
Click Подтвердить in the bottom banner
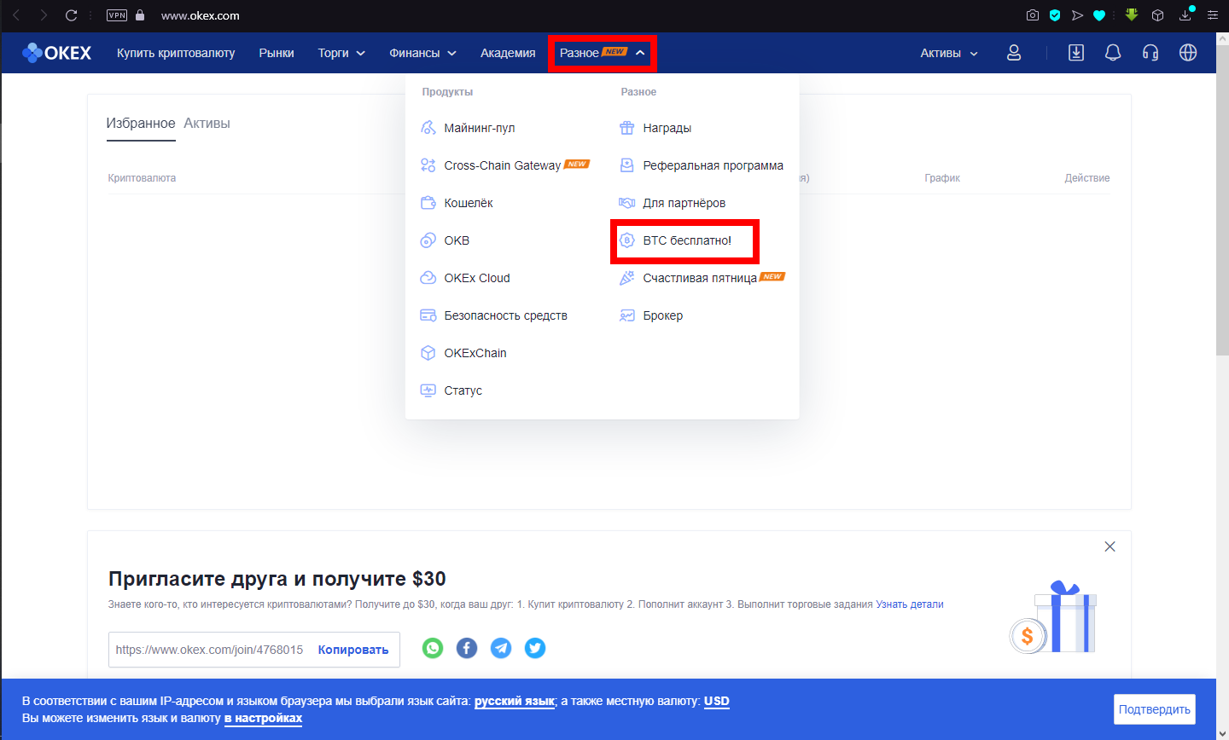[1155, 709]
